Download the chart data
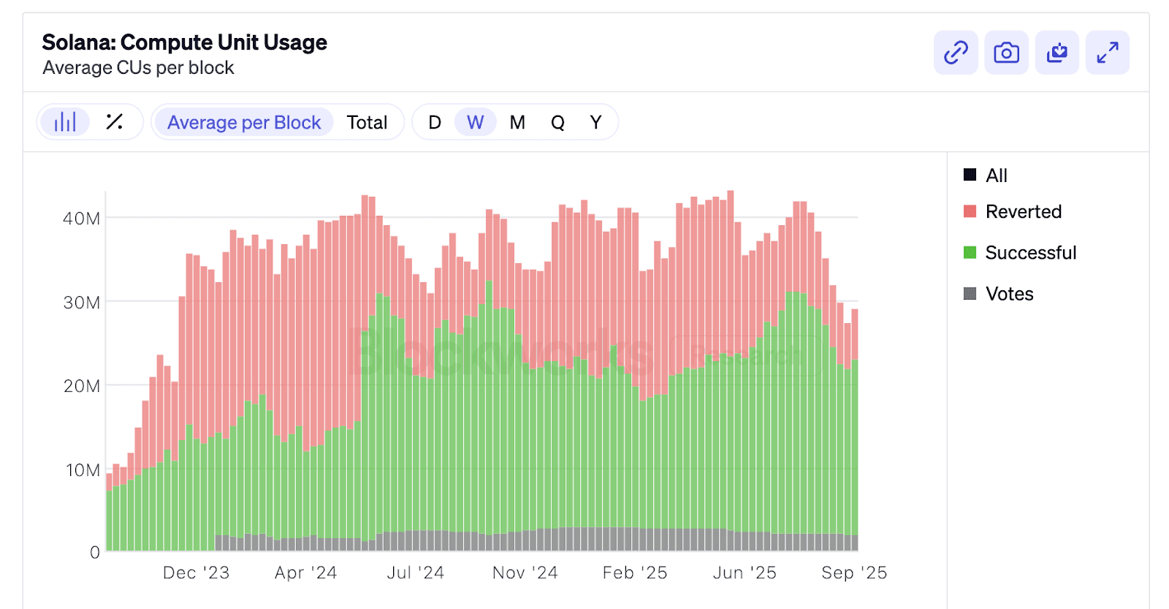Viewport: 1169px width, 609px height. pyautogui.click(x=1057, y=53)
